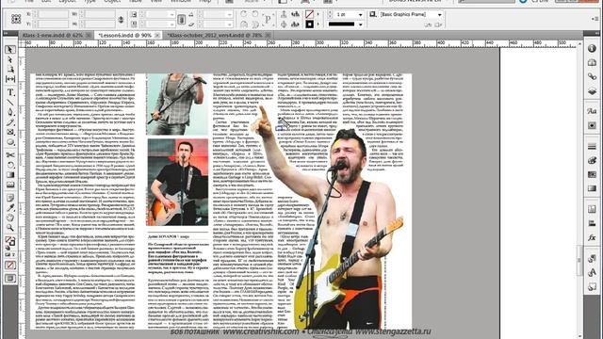Image resolution: width=603 pixels, height=339 pixels.
Task: Open the stroke weight 1 pt dropdown
Action: pyautogui.click(x=360, y=15)
